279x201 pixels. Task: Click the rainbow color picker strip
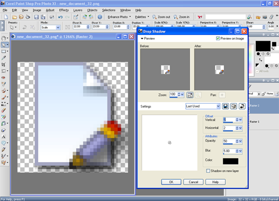pos(251,59)
